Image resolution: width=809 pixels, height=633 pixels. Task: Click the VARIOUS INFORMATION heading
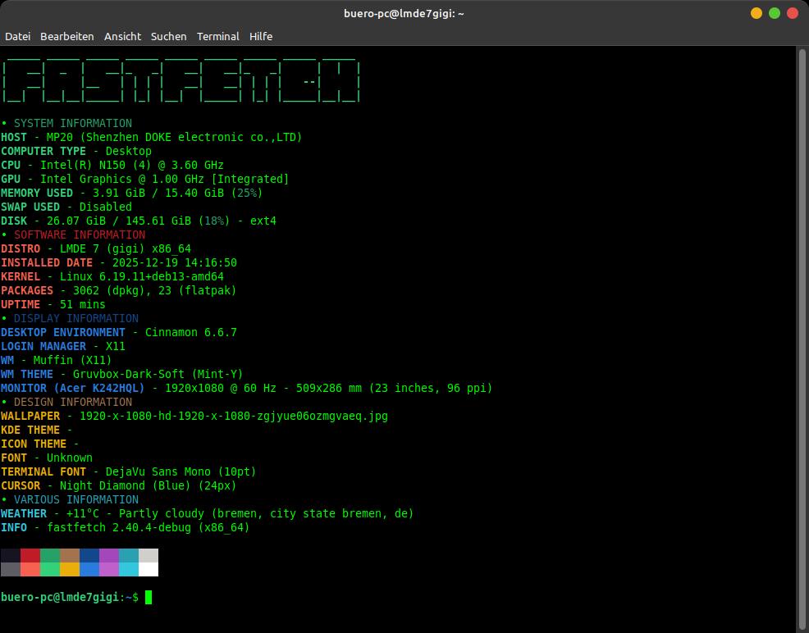pyautogui.click(x=75, y=499)
